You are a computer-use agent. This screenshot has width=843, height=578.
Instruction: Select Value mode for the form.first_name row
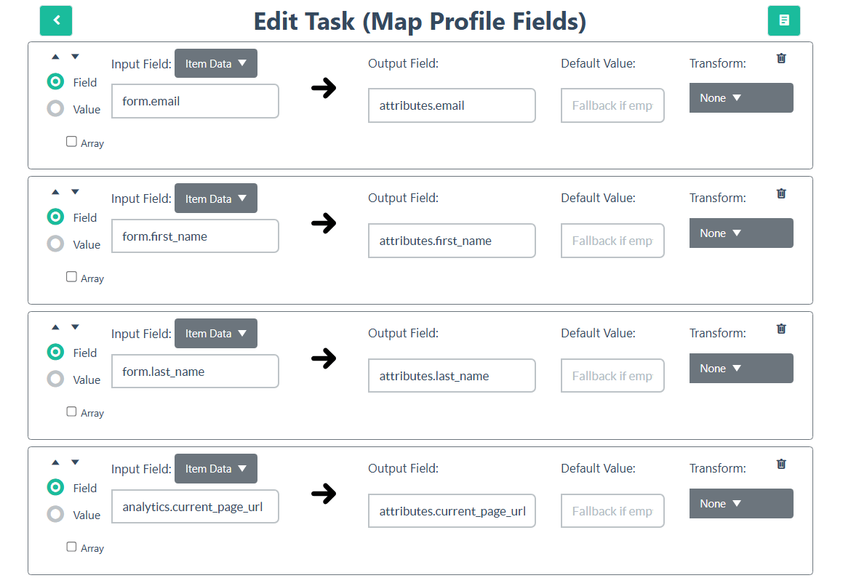(55, 244)
